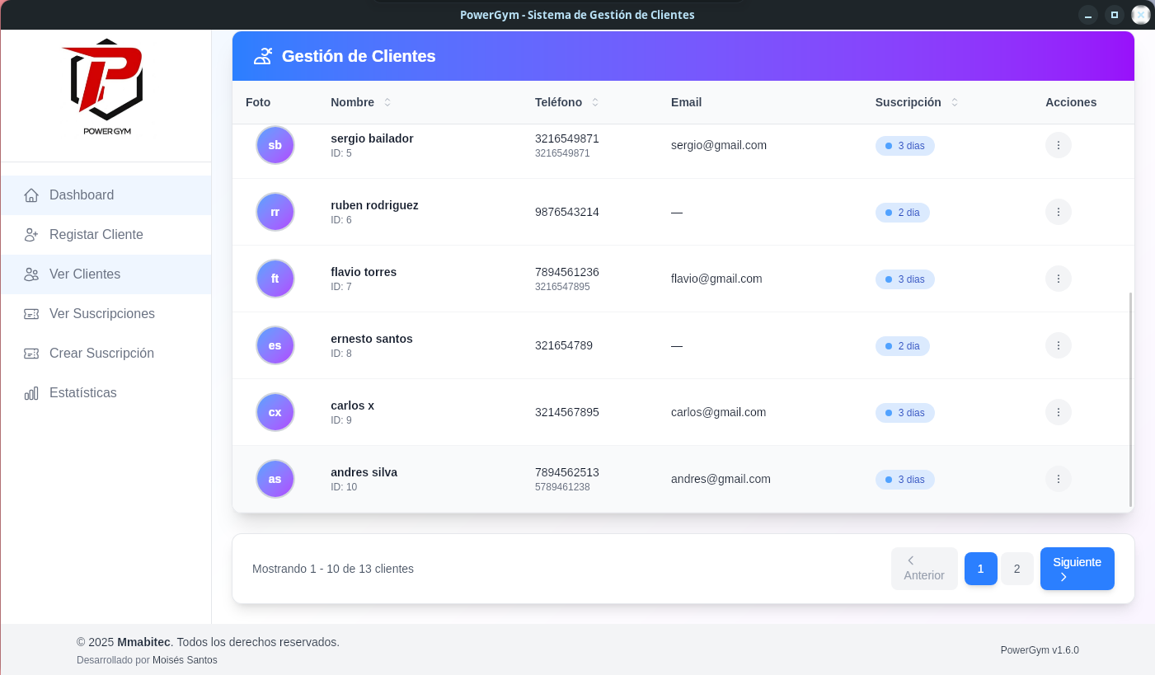Click the Gestión de Clientes header icon
The height and width of the screenshot is (675, 1155).
[263, 56]
